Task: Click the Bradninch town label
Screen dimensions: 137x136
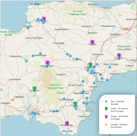Action: (98, 54)
